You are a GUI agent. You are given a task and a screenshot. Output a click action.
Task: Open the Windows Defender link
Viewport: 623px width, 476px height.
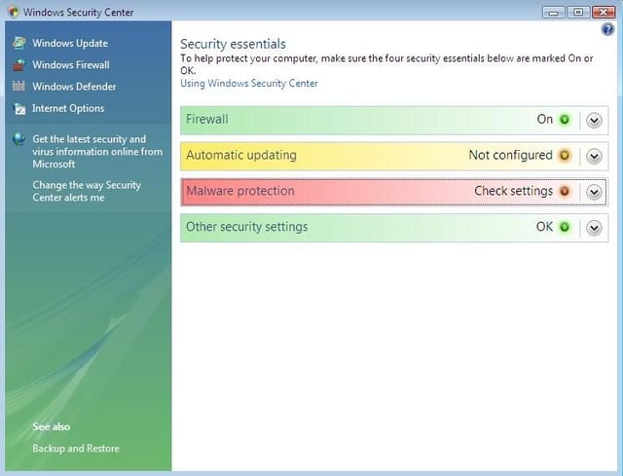[74, 87]
